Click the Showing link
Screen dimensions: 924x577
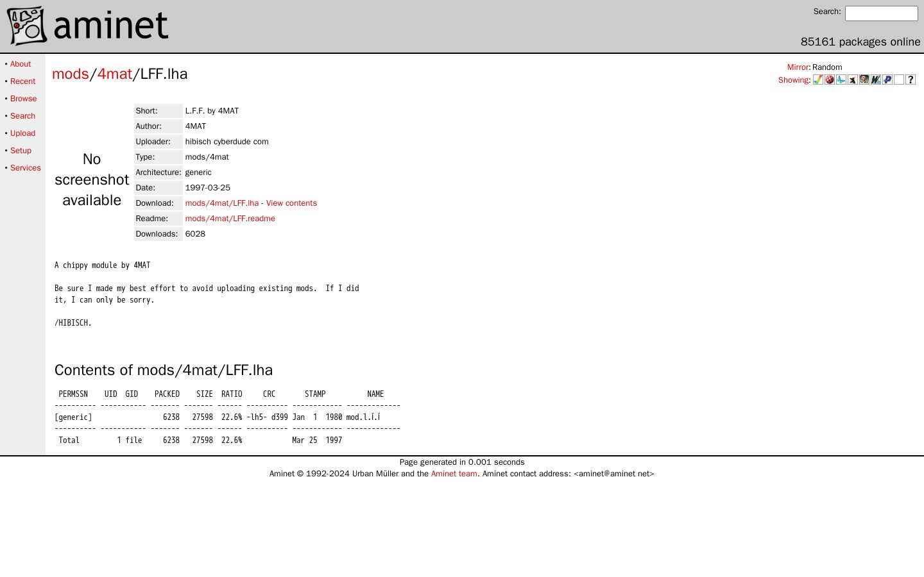tap(793, 80)
